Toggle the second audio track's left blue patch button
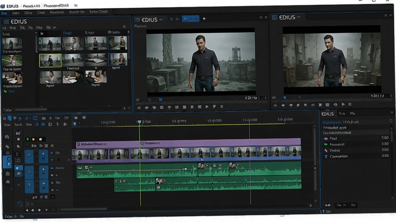The image size is (396, 222). pyautogui.click(x=29, y=186)
